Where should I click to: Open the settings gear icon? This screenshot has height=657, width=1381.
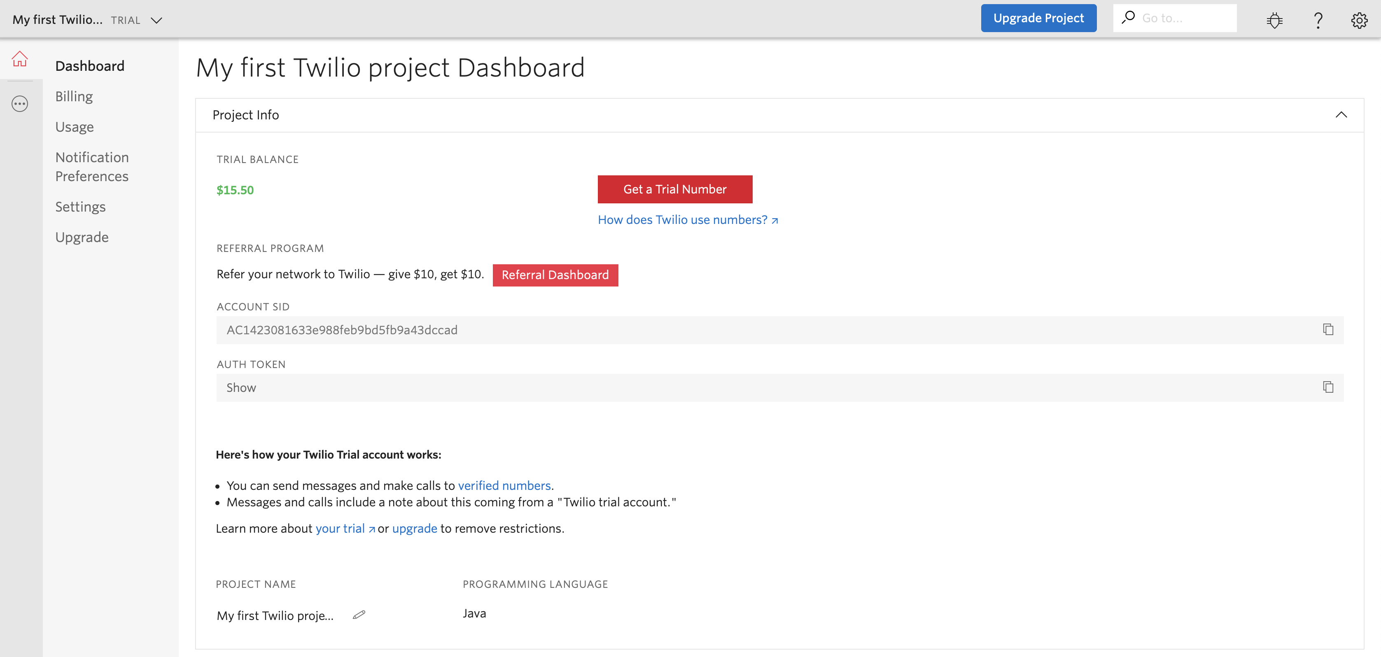pyautogui.click(x=1359, y=20)
